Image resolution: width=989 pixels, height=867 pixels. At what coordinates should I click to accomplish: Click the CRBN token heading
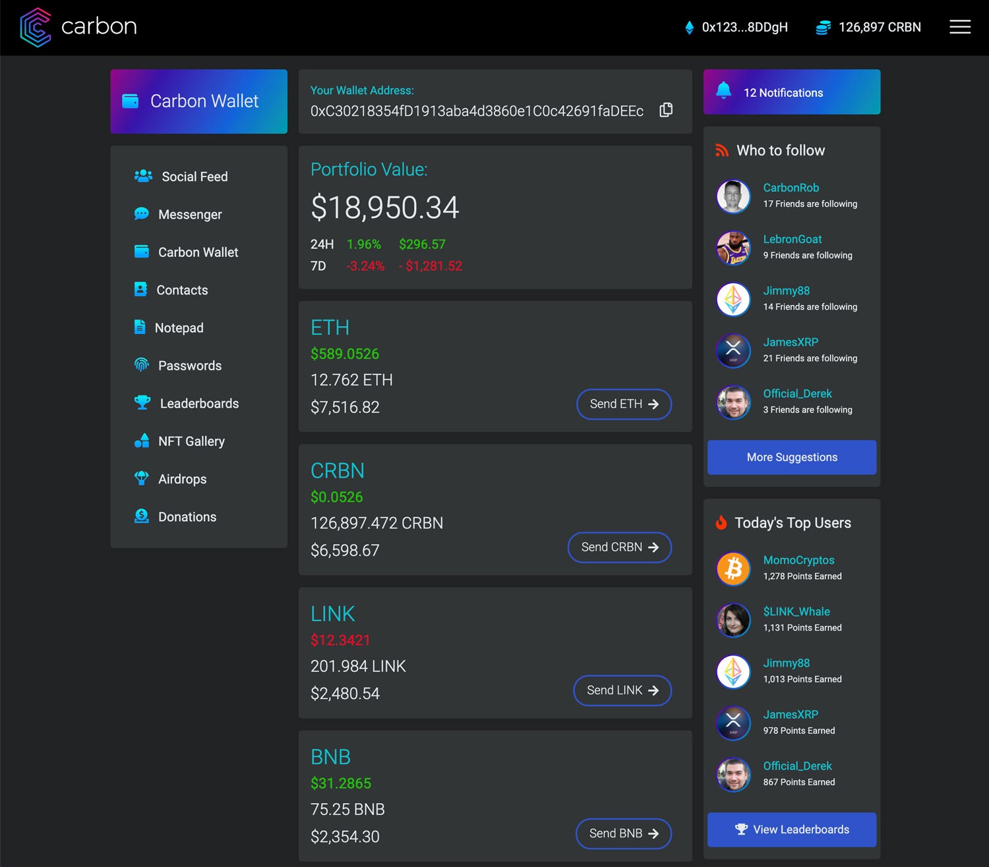(x=337, y=470)
